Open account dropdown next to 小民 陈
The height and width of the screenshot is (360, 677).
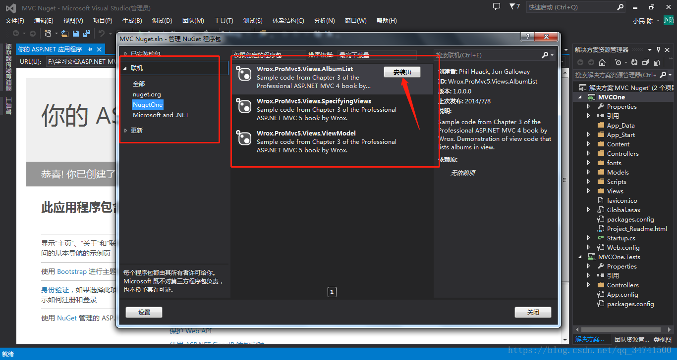coord(658,21)
